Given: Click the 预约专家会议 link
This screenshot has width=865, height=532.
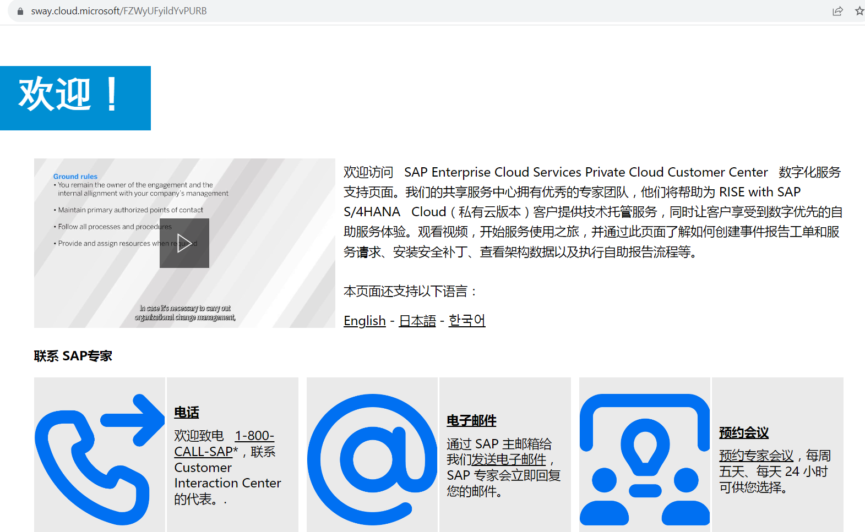Looking at the screenshot, I should point(757,456).
